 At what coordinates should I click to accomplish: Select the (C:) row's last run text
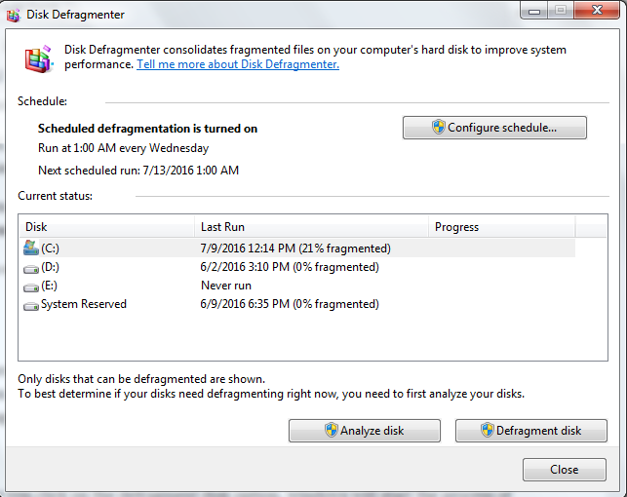tap(294, 248)
